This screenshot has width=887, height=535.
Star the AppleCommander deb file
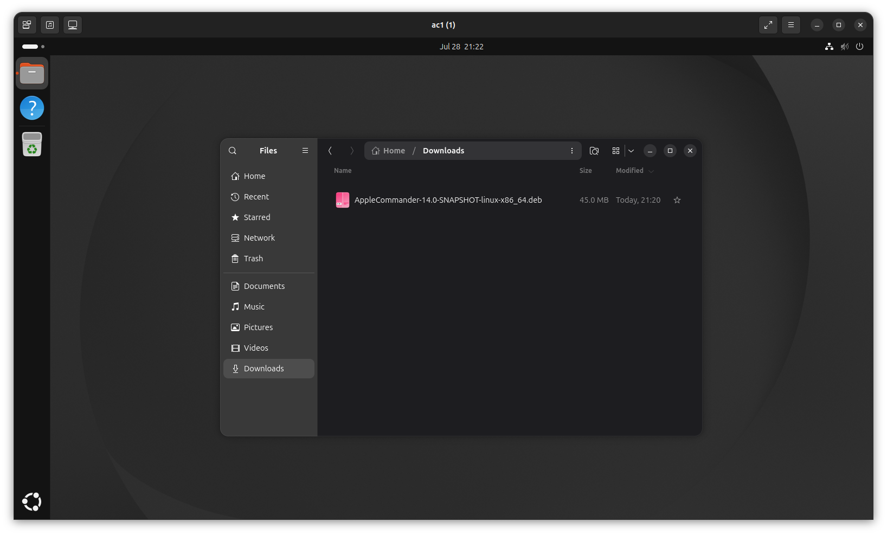(x=677, y=200)
